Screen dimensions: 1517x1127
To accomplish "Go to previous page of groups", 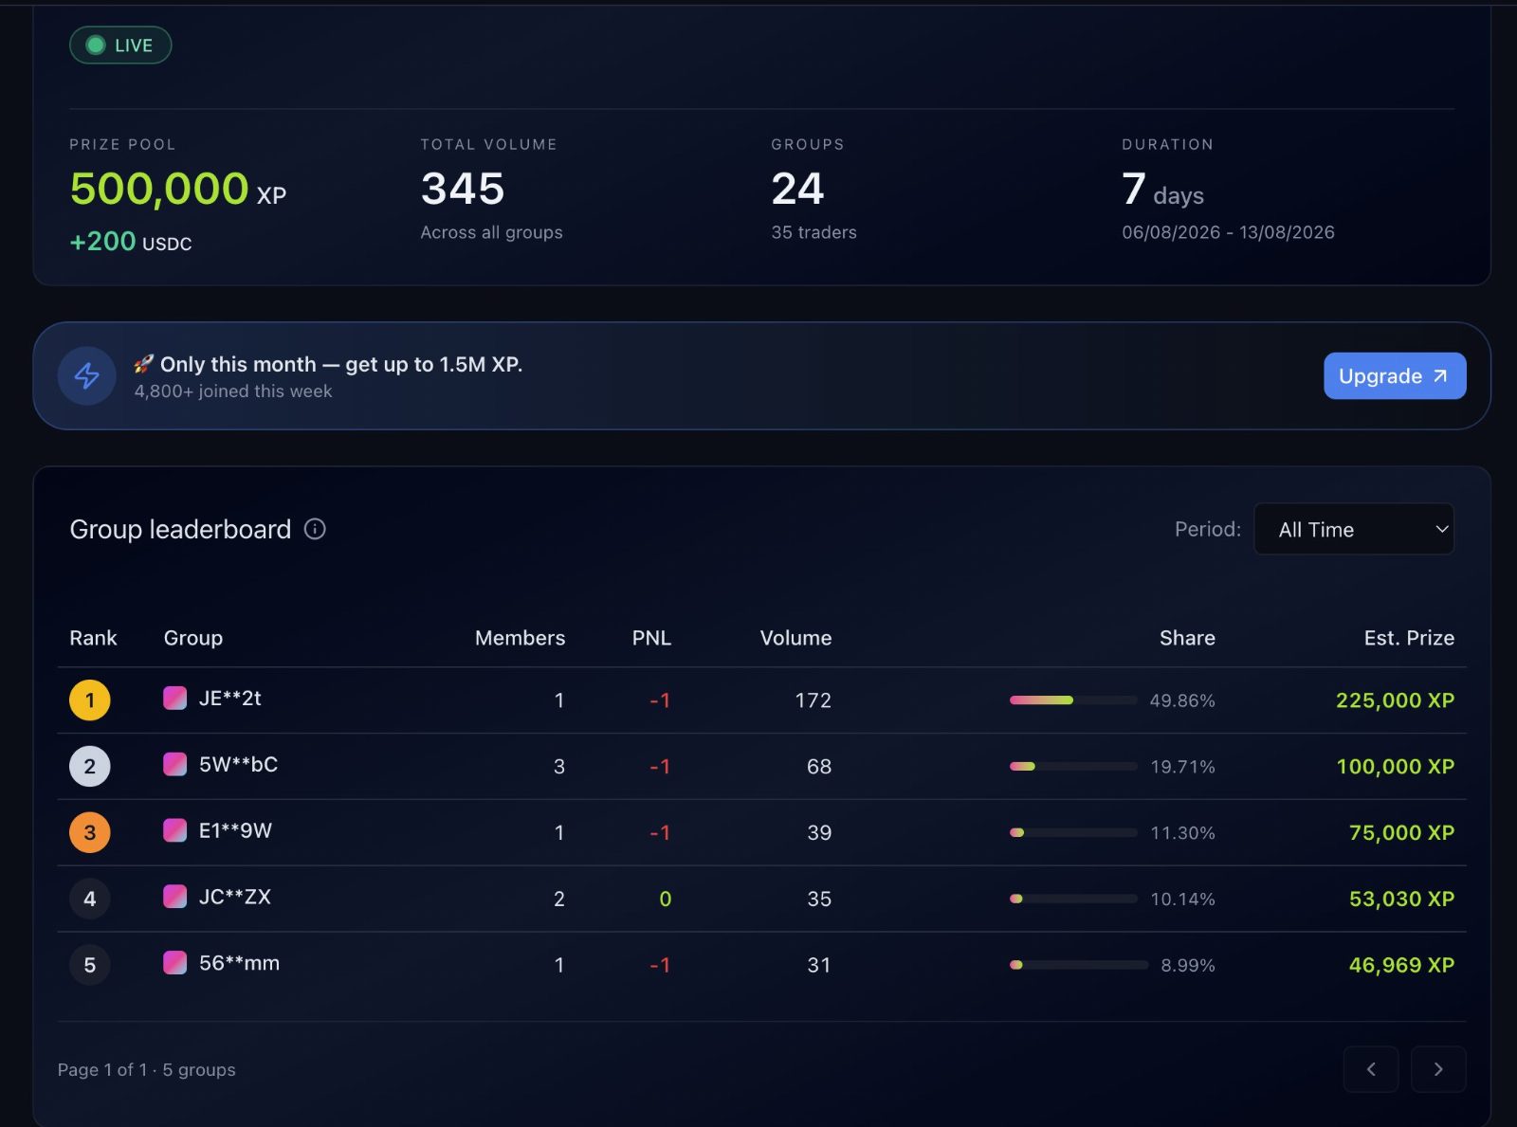I will (1371, 1069).
